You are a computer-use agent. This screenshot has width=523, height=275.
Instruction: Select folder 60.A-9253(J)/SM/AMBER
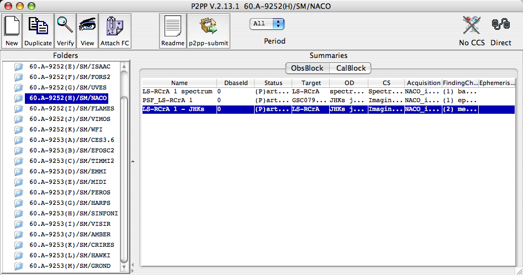pyautogui.click(x=70, y=234)
